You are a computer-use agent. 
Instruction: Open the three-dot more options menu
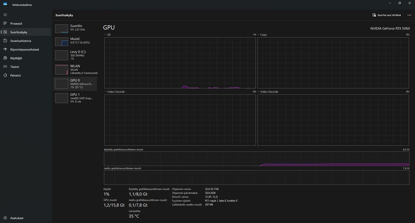point(409,15)
